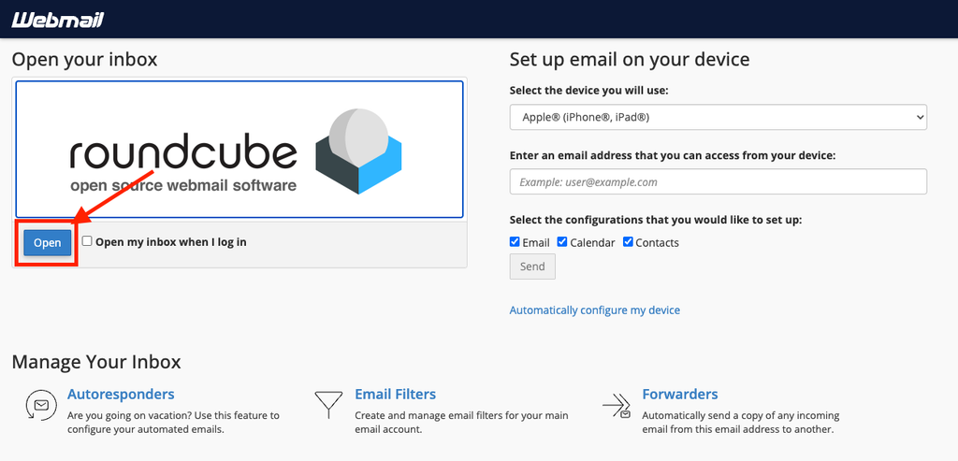Enable Open my inbox when I log in
The width and height of the screenshot is (958, 461).
(x=87, y=241)
